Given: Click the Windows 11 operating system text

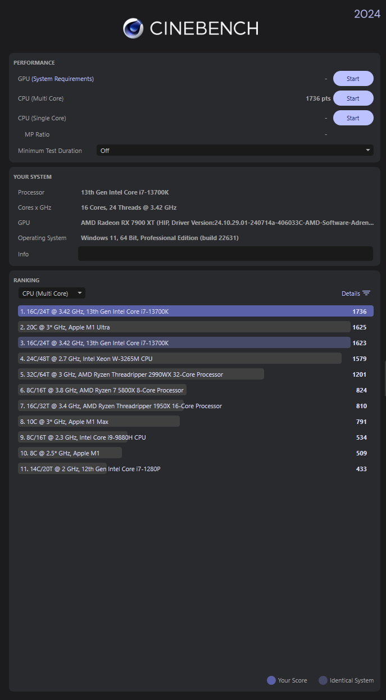Looking at the screenshot, I should point(160,238).
